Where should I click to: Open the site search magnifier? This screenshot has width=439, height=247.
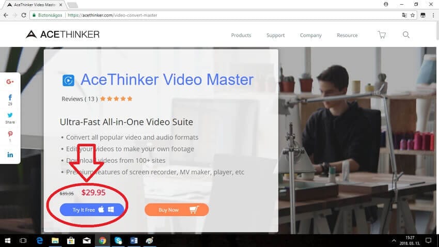[406, 35]
